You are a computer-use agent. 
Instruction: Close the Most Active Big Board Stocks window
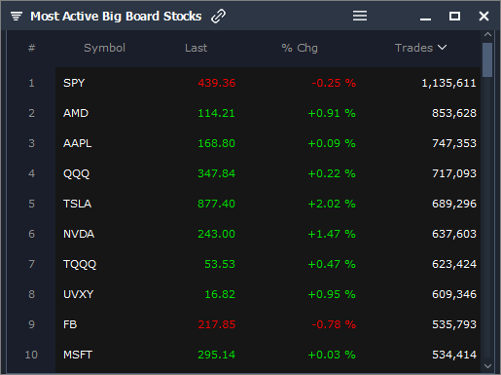(x=483, y=16)
